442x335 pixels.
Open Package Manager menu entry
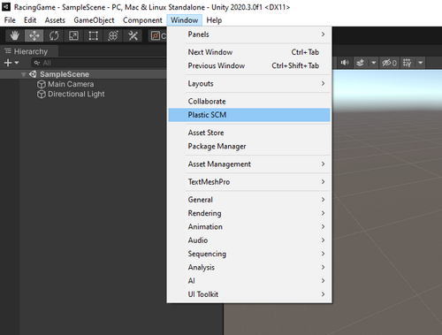[x=249, y=146]
